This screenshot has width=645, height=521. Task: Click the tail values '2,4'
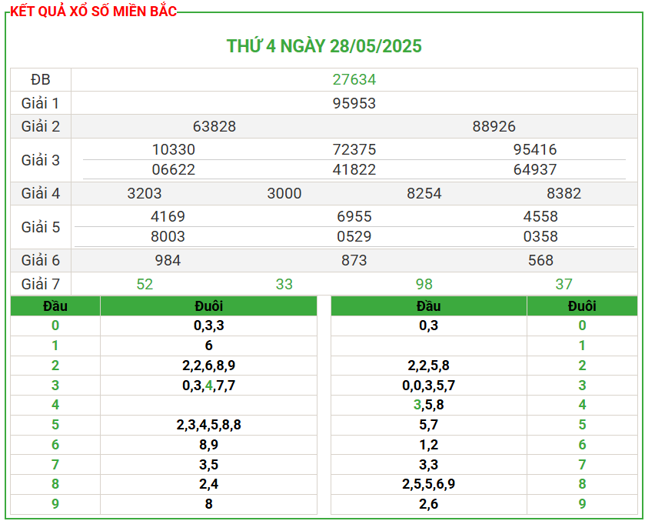[208, 483]
